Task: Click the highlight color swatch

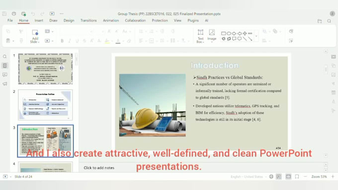Action: point(107,41)
